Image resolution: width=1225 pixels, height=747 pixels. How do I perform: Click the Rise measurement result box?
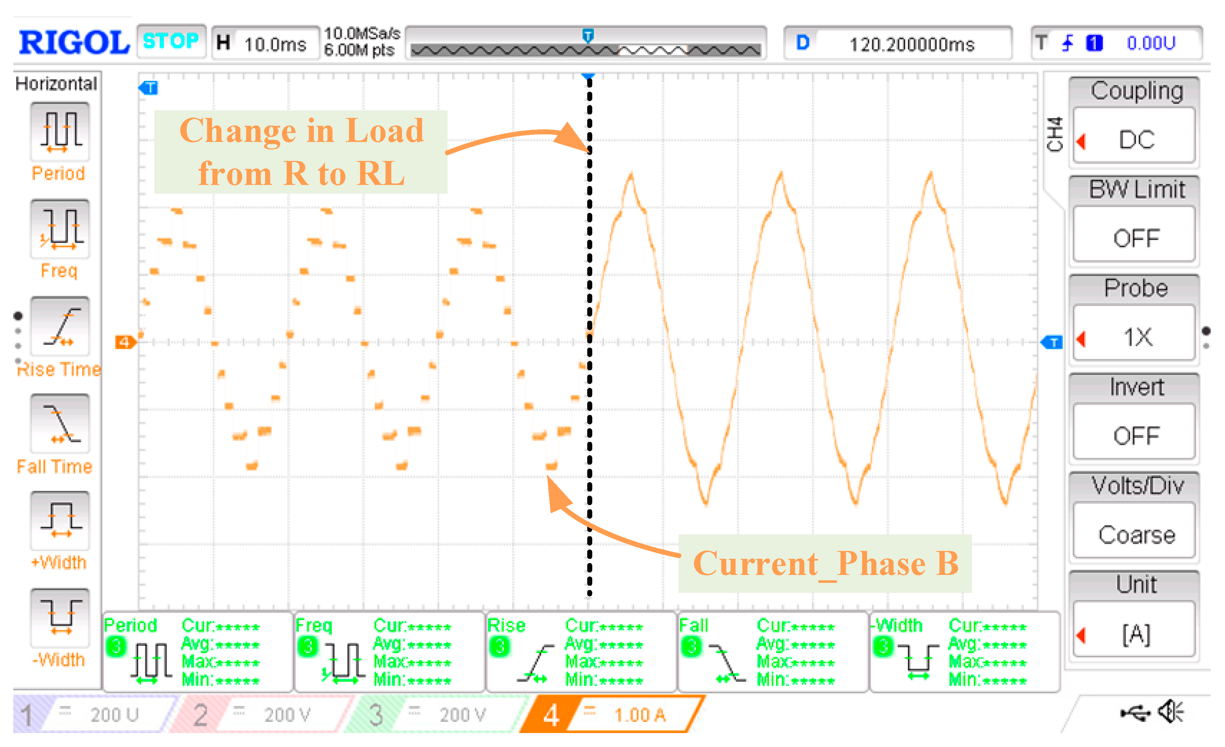(x=581, y=652)
